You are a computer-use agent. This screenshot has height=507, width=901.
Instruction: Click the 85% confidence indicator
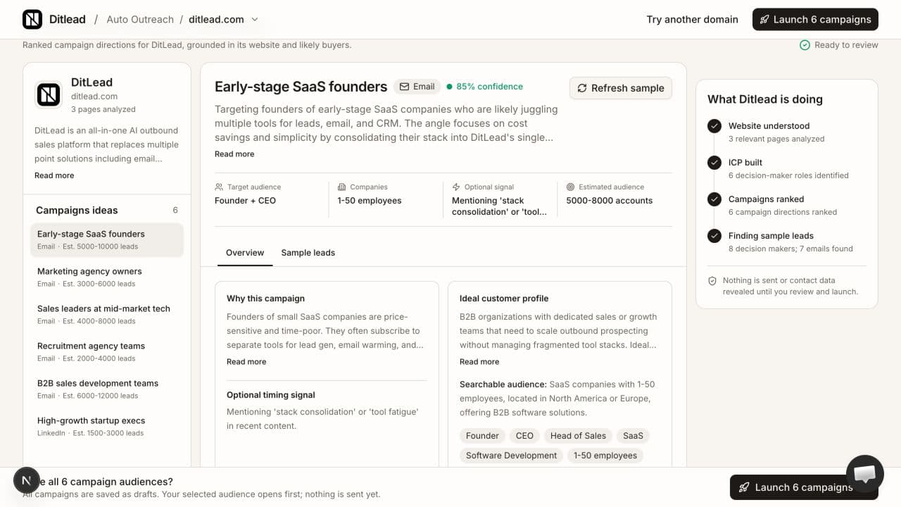coord(485,87)
